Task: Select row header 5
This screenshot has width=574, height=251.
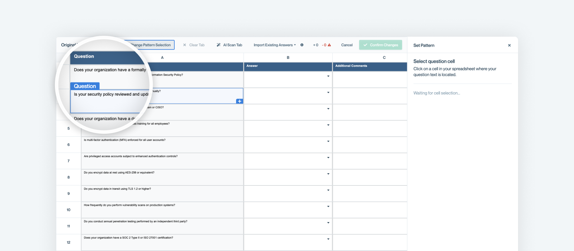Action: click(69, 128)
